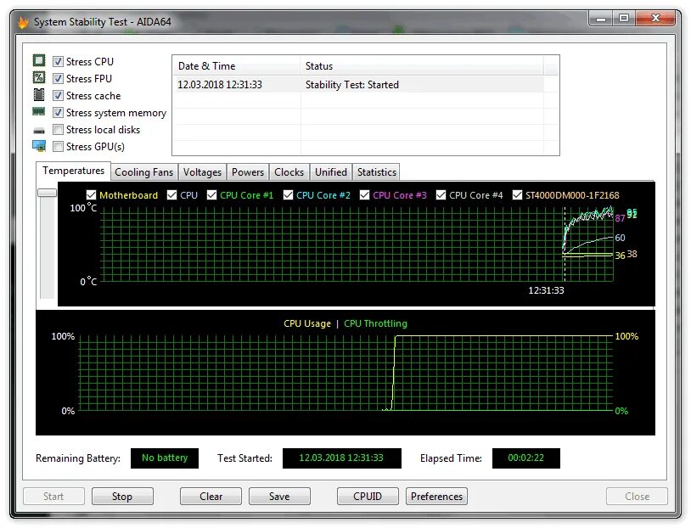Screen dimensions: 691x528
Task: Open the Unified tab
Action: [331, 172]
